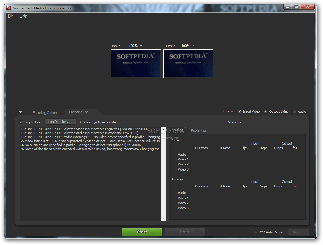Click the Input video preview thumbnail
Viewport: 323px width, 245px height.
coord(136,63)
